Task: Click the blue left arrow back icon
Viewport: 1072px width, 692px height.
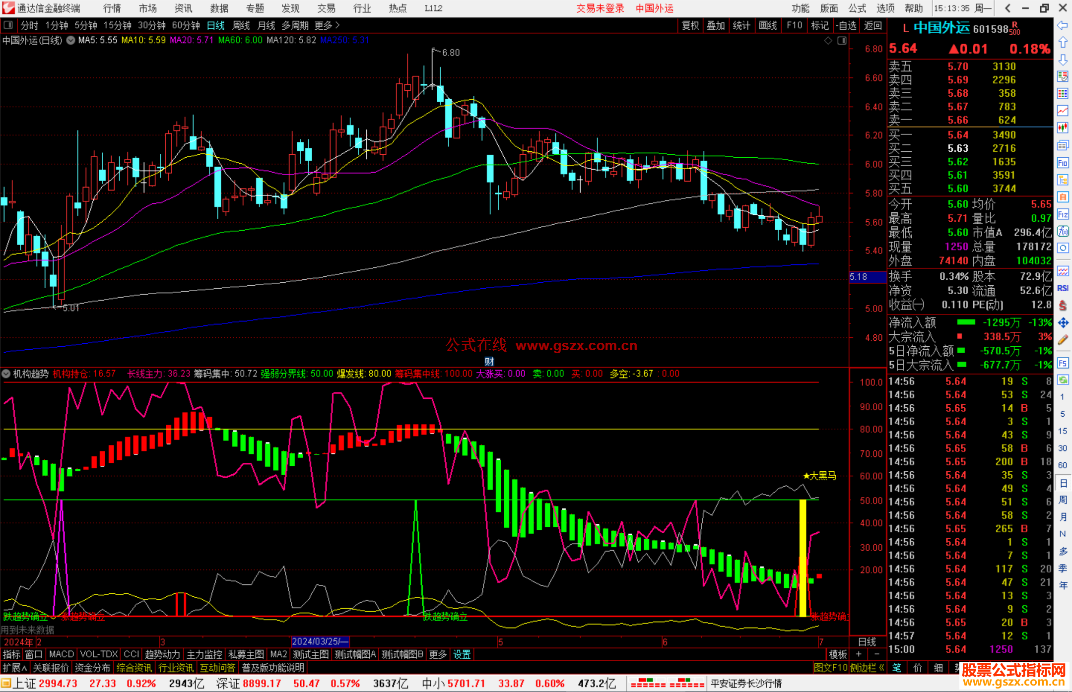Action: tap(1063, 25)
